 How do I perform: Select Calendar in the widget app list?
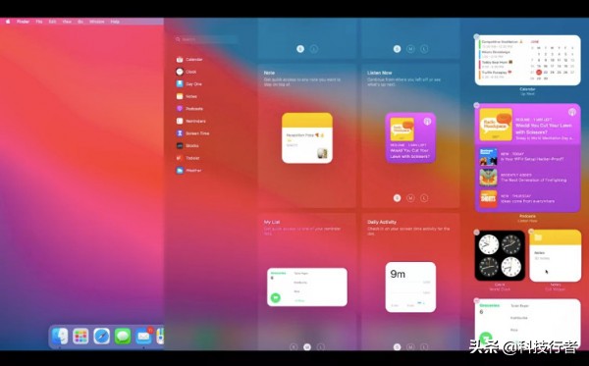189,59
